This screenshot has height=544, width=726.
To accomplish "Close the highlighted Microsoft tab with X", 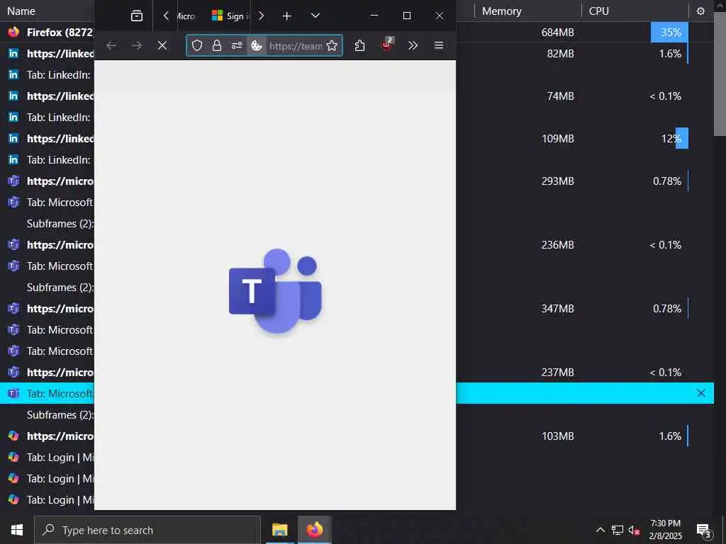I will coord(701,393).
